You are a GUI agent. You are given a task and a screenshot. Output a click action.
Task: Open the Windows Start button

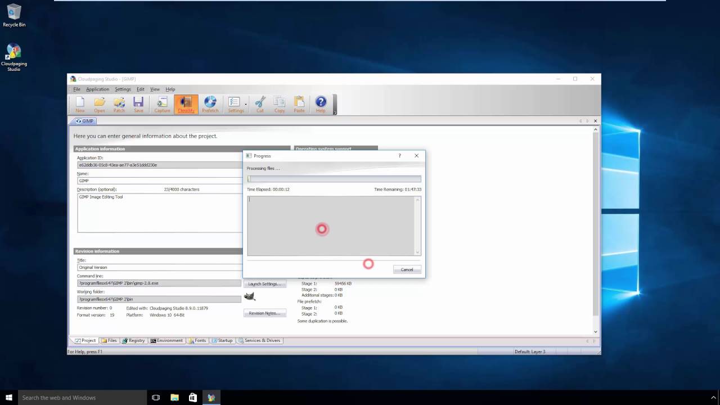(x=9, y=397)
